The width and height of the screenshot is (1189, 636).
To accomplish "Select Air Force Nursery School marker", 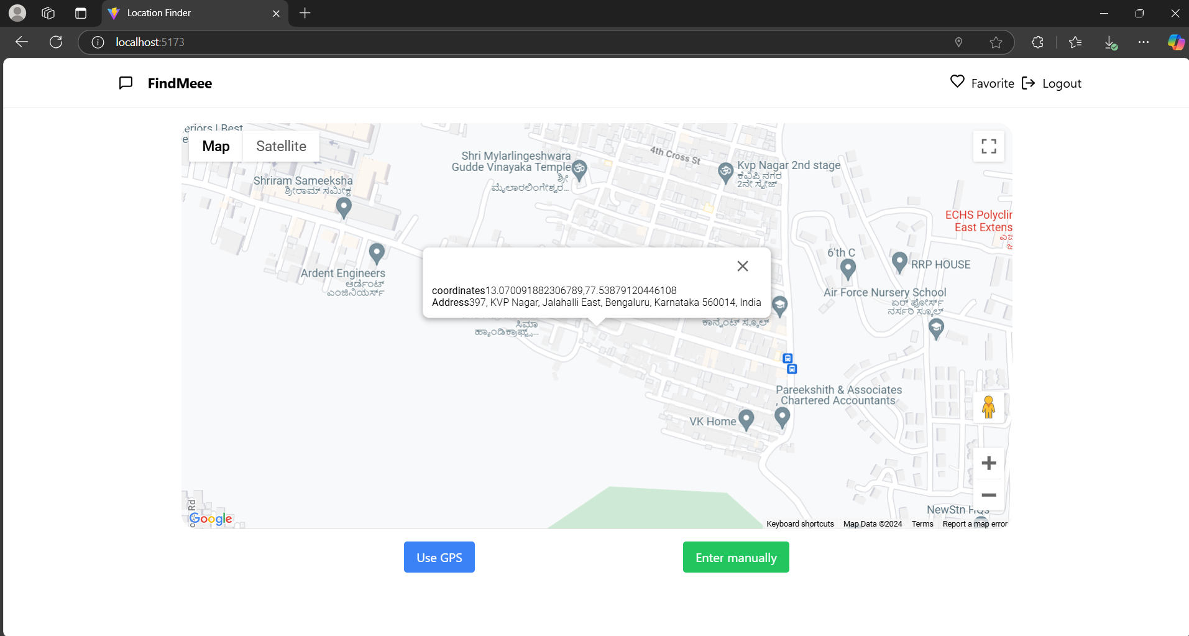I will click(936, 328).
